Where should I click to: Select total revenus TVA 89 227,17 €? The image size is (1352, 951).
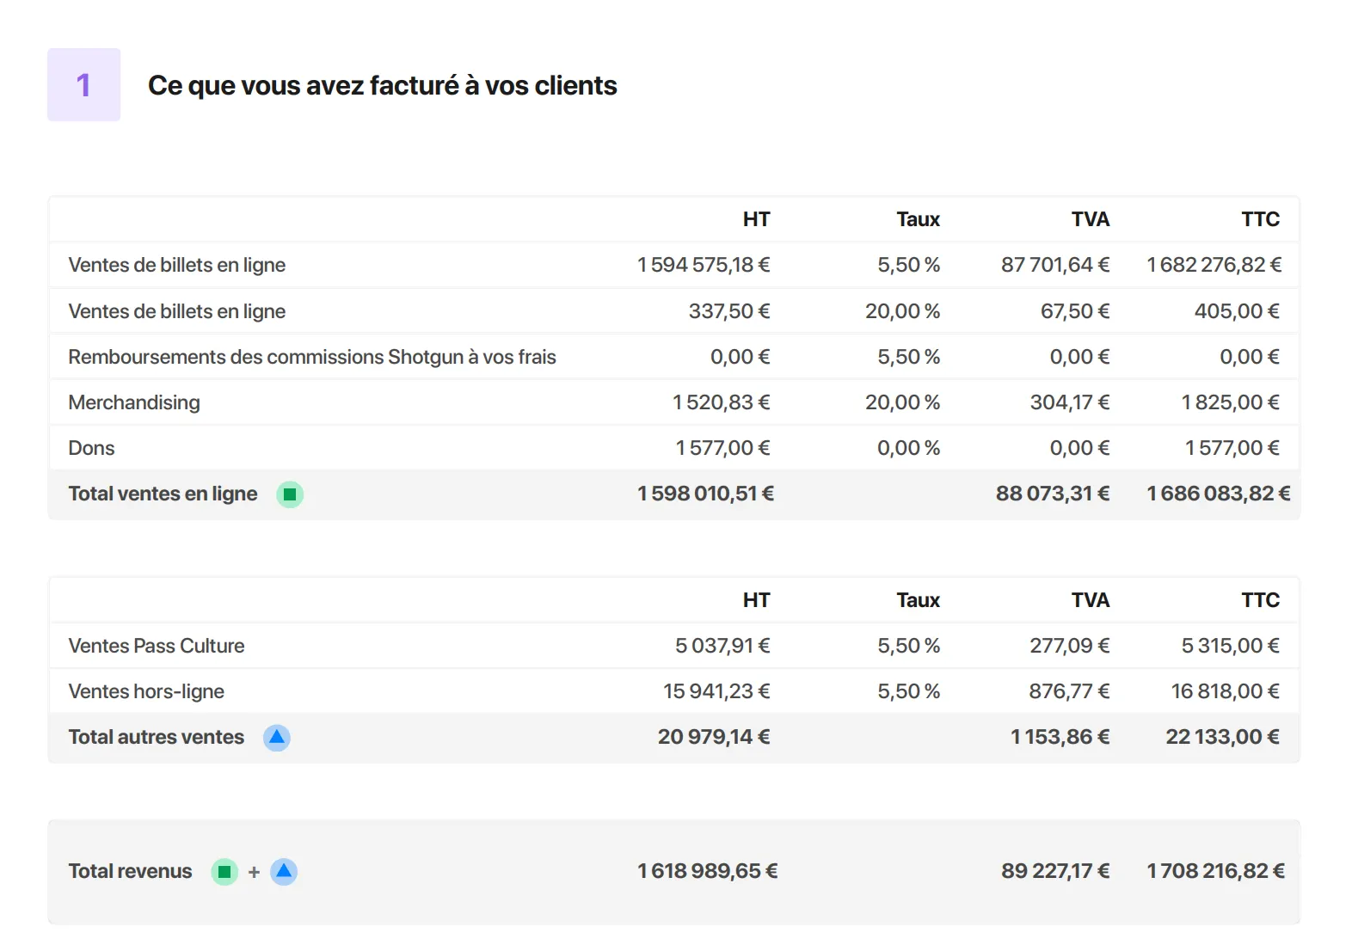(1055, 871)
